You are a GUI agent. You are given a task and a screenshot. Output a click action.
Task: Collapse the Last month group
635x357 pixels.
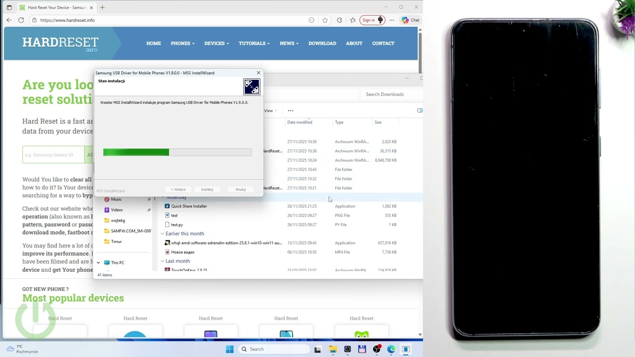pos(162,261)
